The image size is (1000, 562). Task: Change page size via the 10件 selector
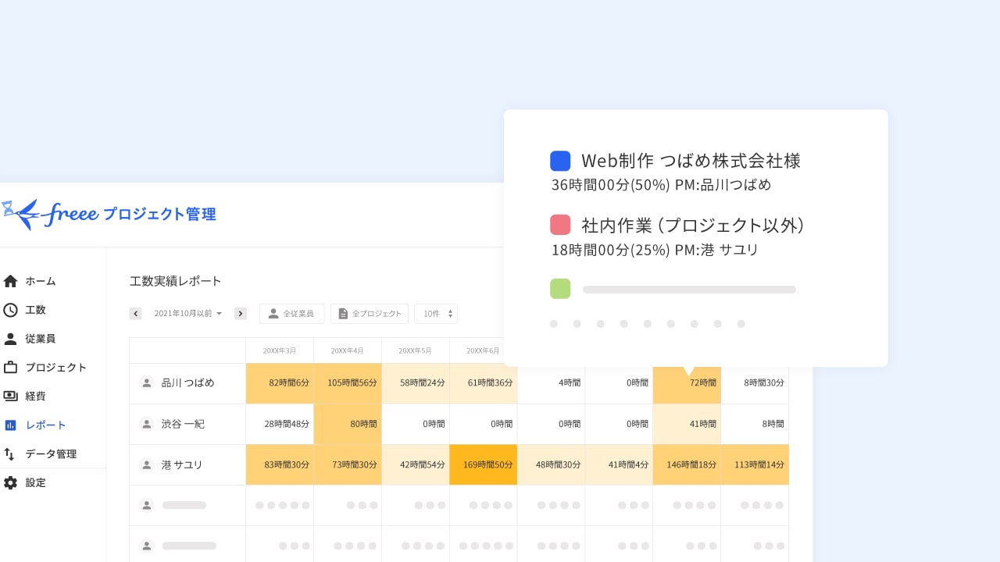436,313
